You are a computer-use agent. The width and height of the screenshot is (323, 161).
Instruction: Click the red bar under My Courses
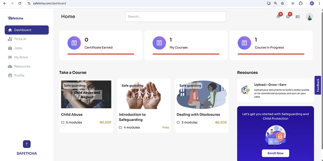[x=186, y=54]
